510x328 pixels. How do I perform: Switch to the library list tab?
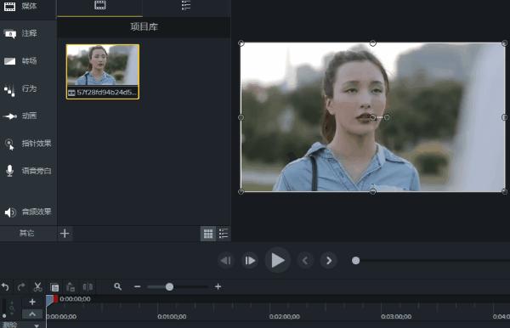186,6
